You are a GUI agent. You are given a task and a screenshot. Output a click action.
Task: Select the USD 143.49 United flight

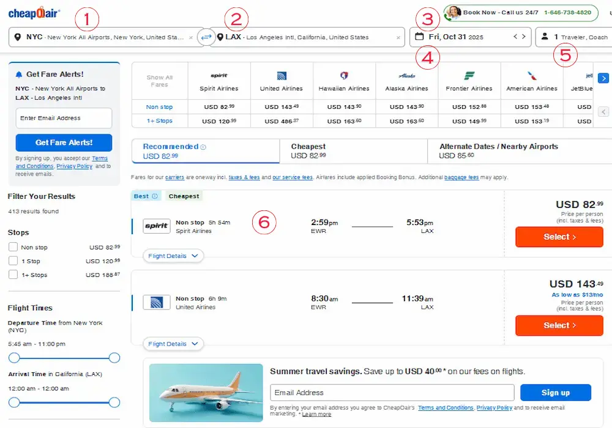(x=559, y=325)
